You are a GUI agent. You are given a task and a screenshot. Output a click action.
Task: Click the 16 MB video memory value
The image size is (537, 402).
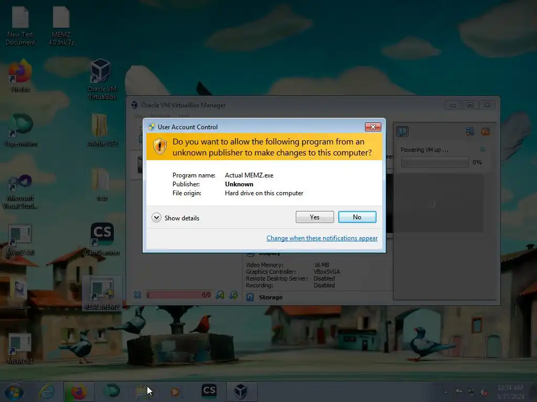321,265
